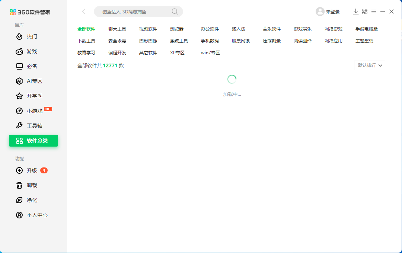Select the 网络应用 category
402x253 pixels.
(334, 41)
